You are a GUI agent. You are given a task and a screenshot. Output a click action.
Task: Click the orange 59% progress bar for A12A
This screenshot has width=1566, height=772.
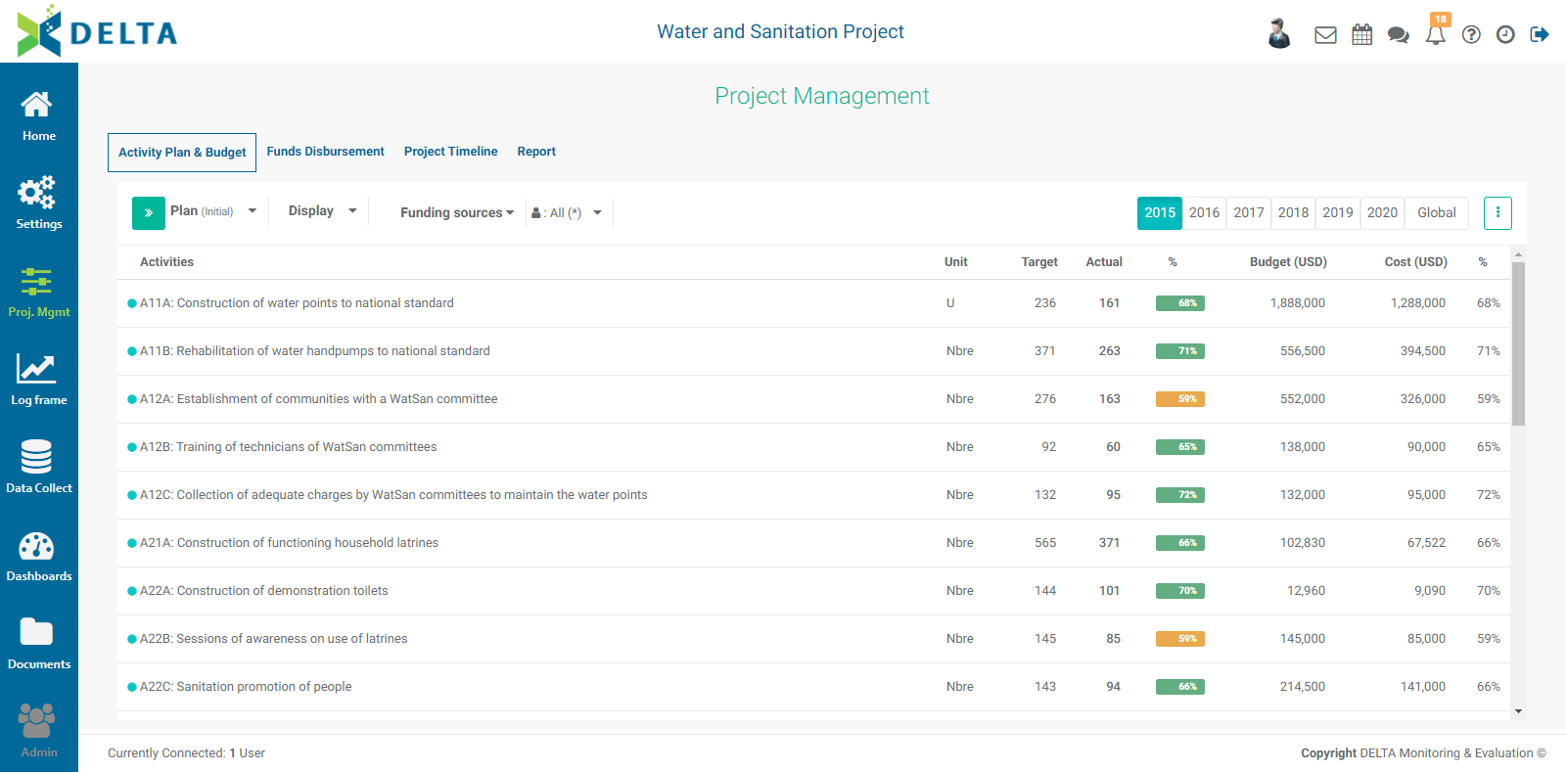(x=1180, y=399)
